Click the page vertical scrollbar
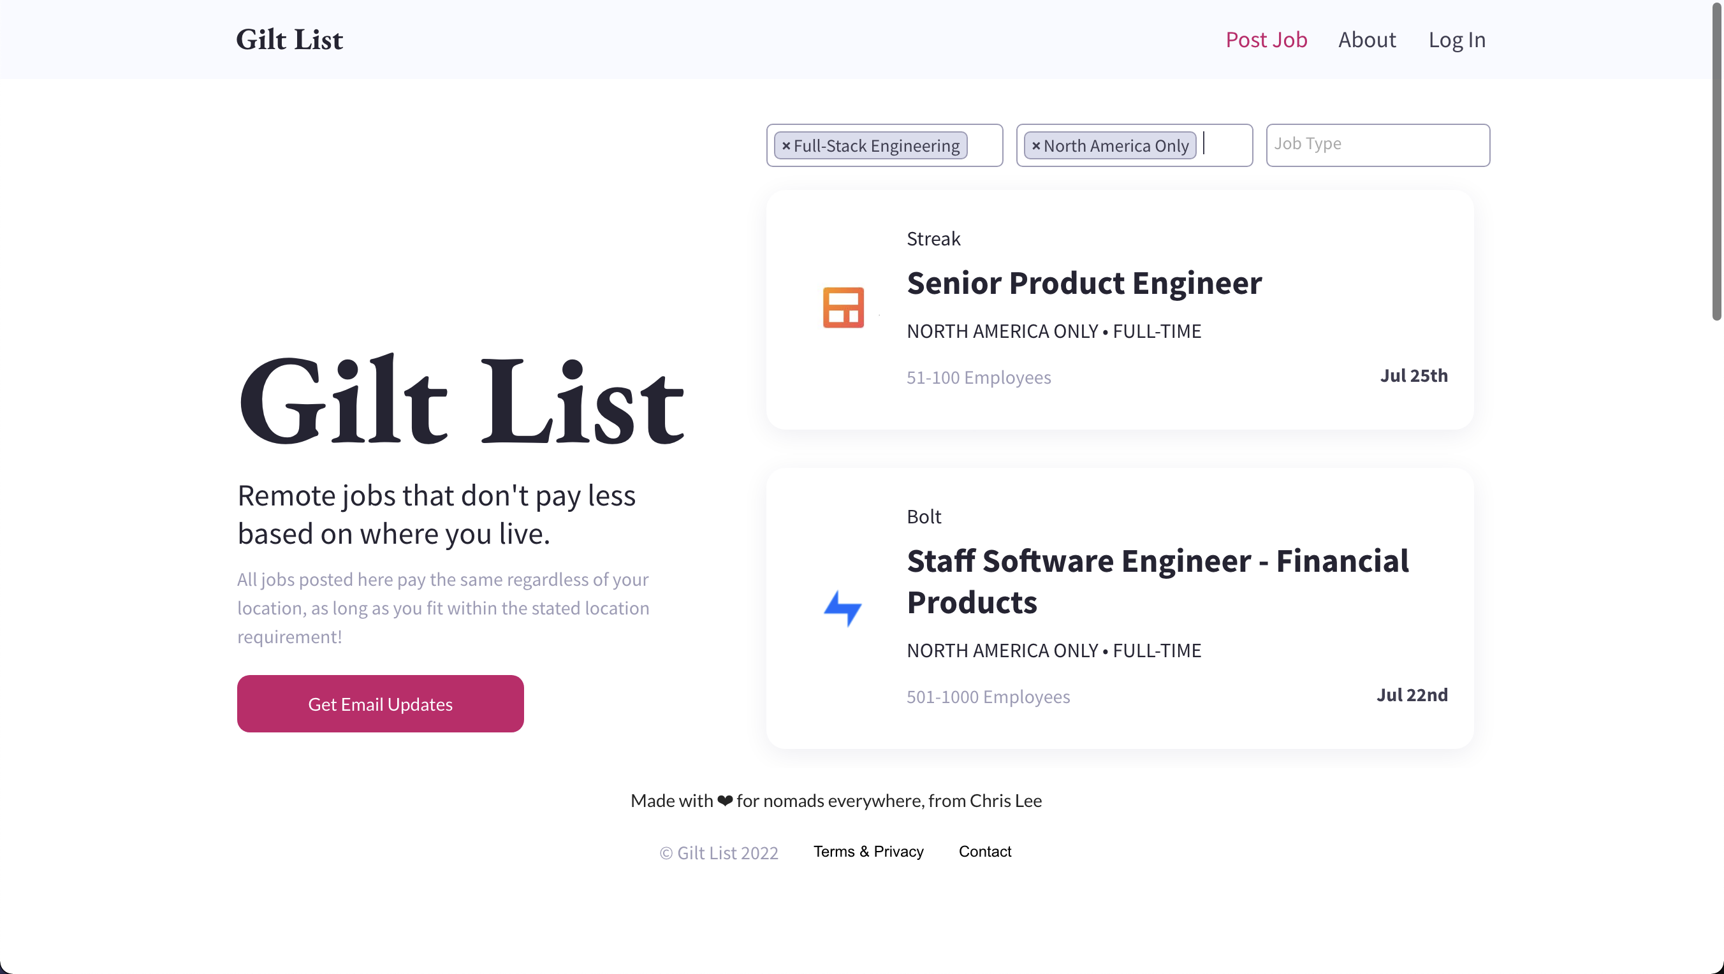The height and width of the screenshot is (974, 1724). click(x=1718, y=161)
